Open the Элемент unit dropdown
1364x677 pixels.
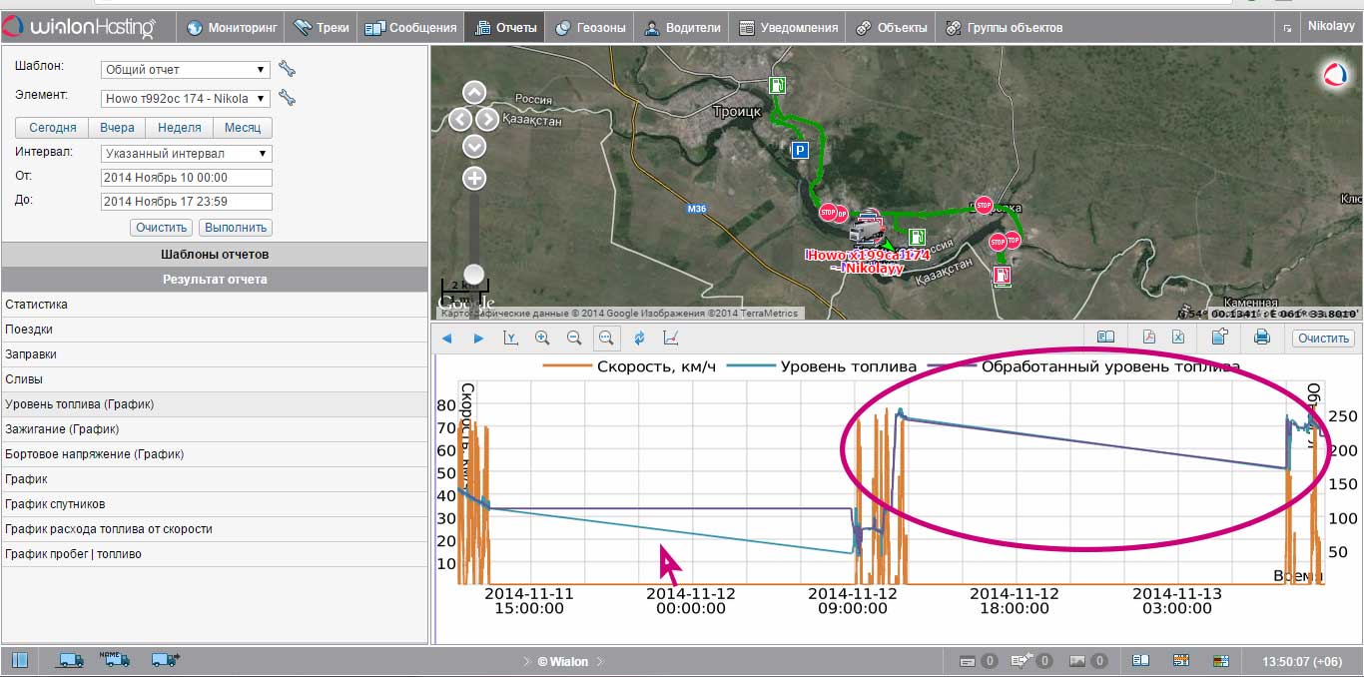coord(186,99)
